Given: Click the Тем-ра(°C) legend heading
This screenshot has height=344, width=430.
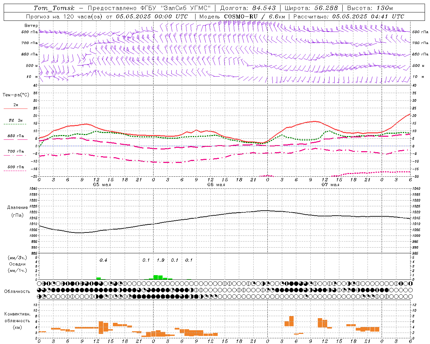Looking at the screenshot, I should point(16,95).
